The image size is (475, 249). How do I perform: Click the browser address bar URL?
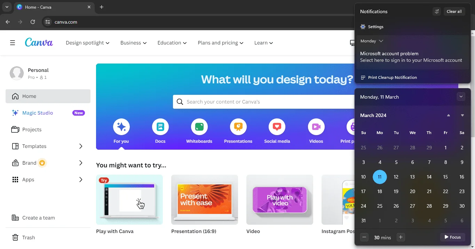point(66,22)
